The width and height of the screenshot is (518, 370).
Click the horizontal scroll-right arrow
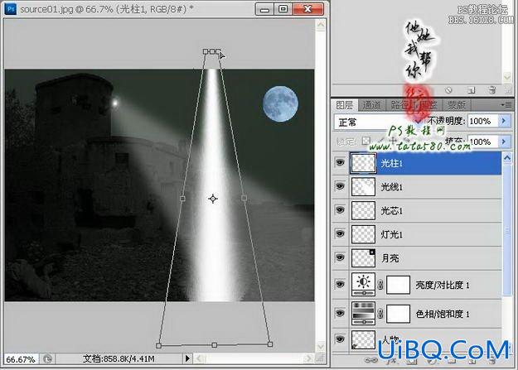tap(308, 358)
